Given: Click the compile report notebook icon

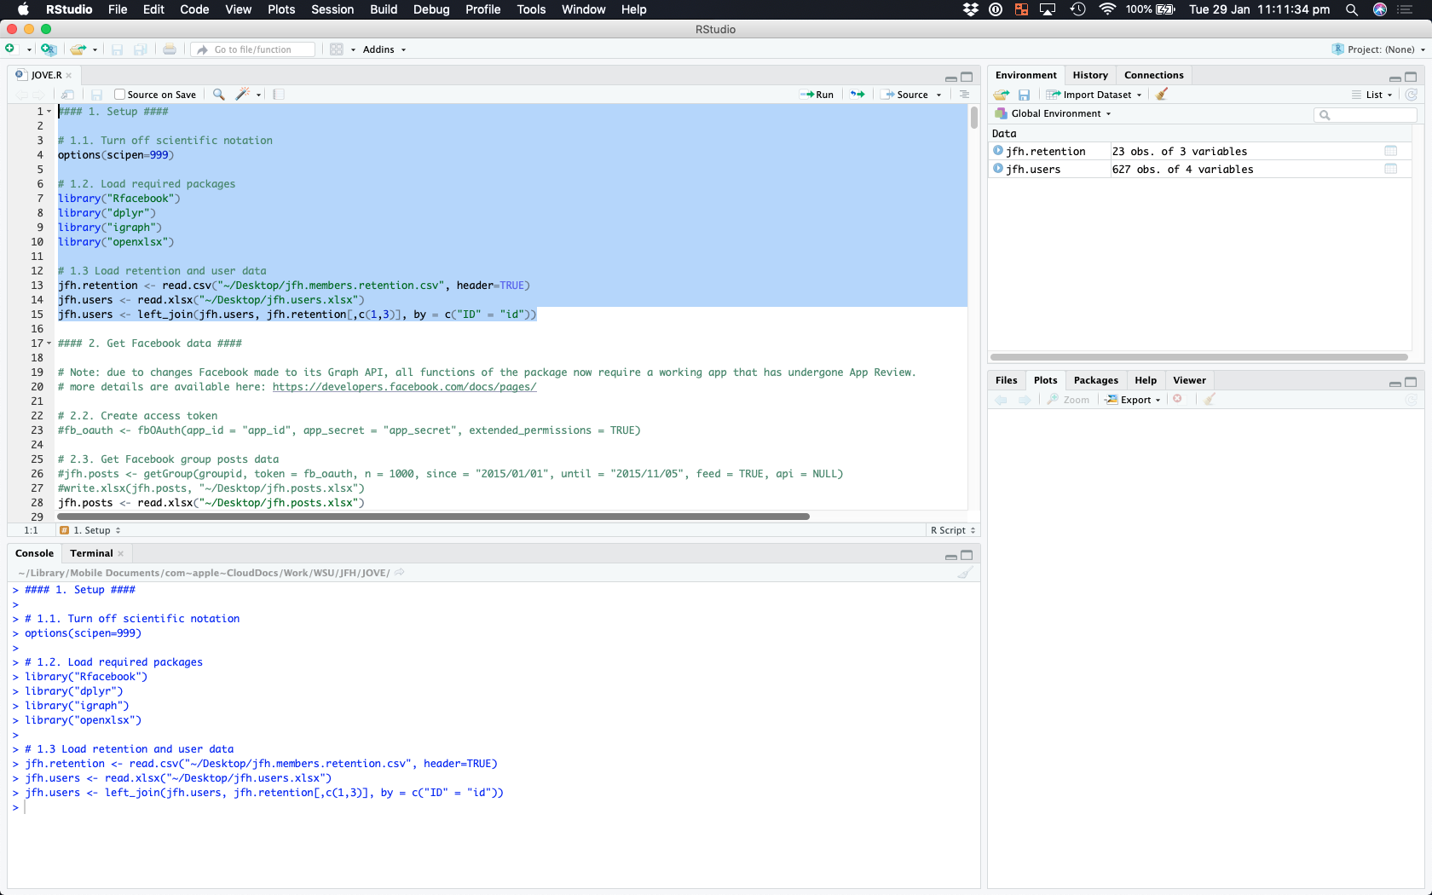Looking at the screenshot, I should pos(279,95).
